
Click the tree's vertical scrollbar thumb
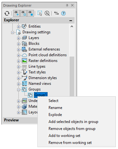(72, 76)
